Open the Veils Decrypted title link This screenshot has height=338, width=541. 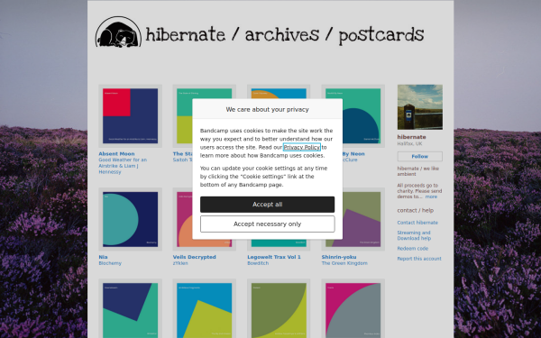pyautogui.click(x=194, y=257)
